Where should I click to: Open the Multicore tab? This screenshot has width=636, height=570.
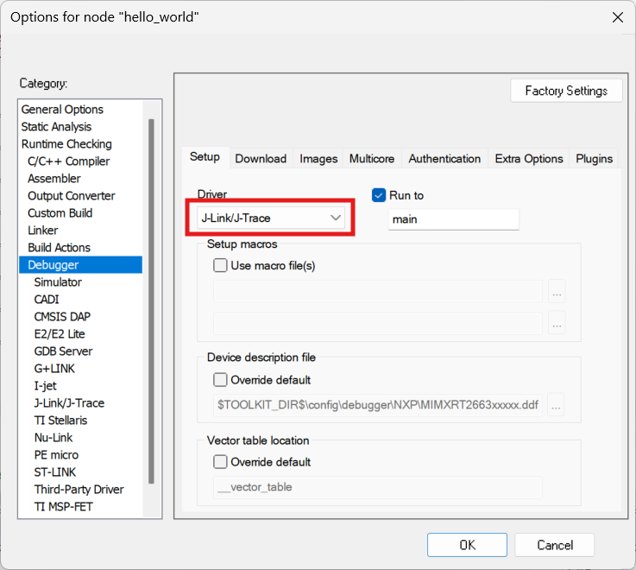(372, 159)
